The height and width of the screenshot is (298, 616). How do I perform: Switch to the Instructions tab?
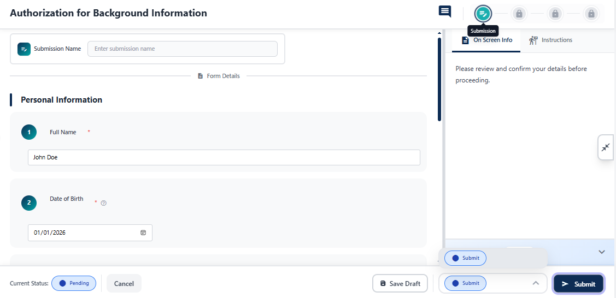[x=550, y=40]
